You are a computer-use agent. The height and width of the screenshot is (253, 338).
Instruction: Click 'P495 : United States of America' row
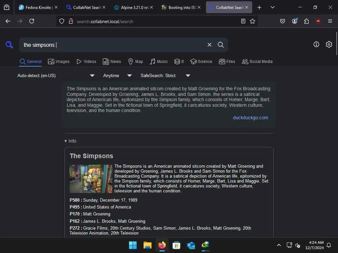tap(100, 207)
